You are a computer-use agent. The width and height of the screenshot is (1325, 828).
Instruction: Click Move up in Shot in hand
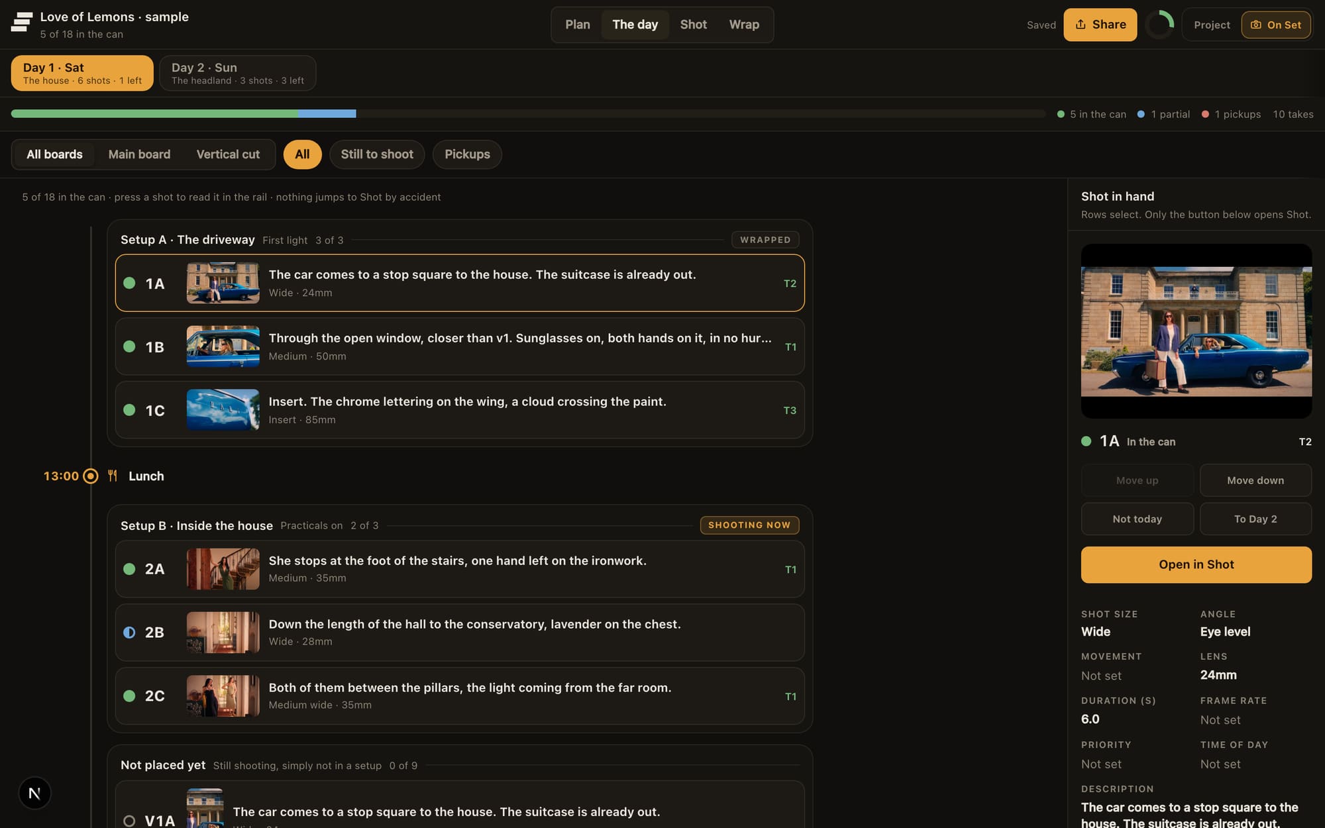tap(1138, 480)
